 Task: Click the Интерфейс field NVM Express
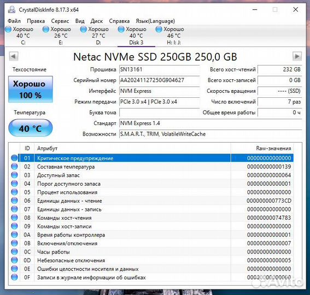[x=159, y=91]
